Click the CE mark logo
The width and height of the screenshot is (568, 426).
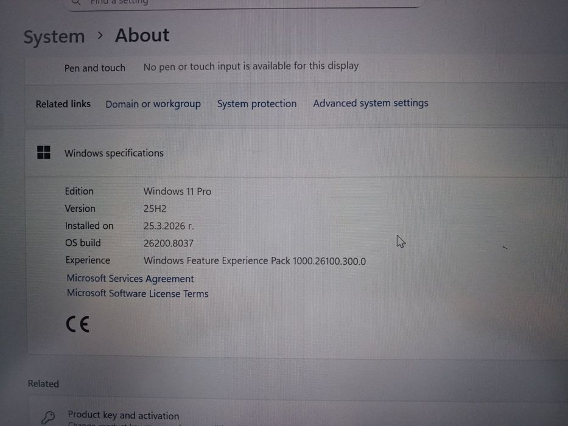click(77, 324)
